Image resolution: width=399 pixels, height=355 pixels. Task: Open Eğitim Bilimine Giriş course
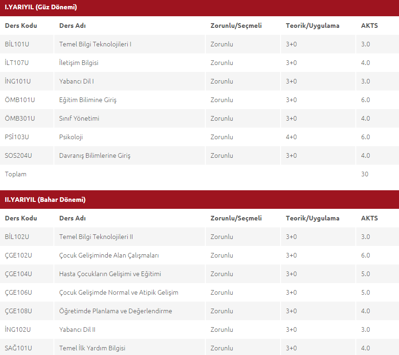[x=88, y=100]
